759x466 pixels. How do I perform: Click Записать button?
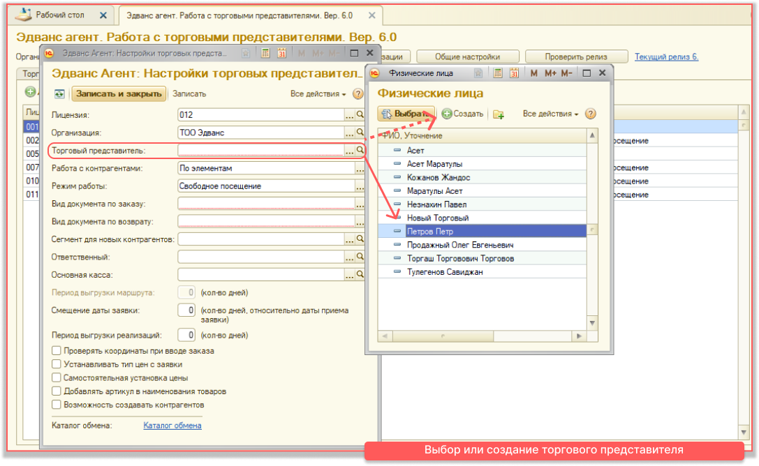[189, 93]
